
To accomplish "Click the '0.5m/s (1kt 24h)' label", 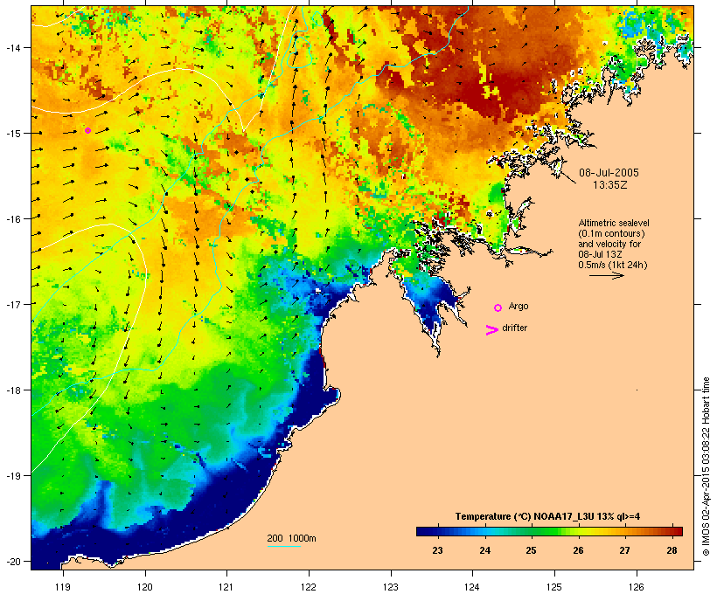I will (x=613, y=265).
